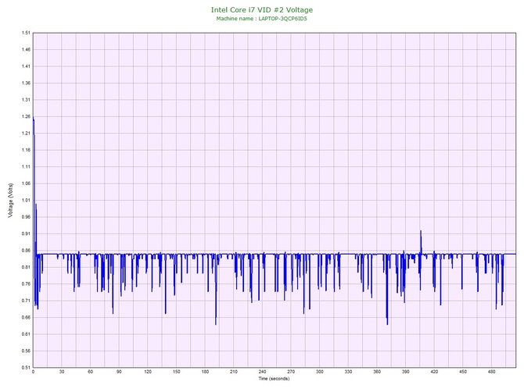This screenshot has width=524, height=392.
Task: Click the 30 tick on time axis
Action: [x=62, y=372]
